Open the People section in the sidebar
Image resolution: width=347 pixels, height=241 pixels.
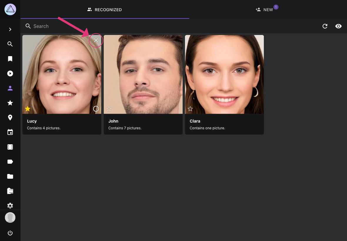pyautogui.click(x=10, y=88)
